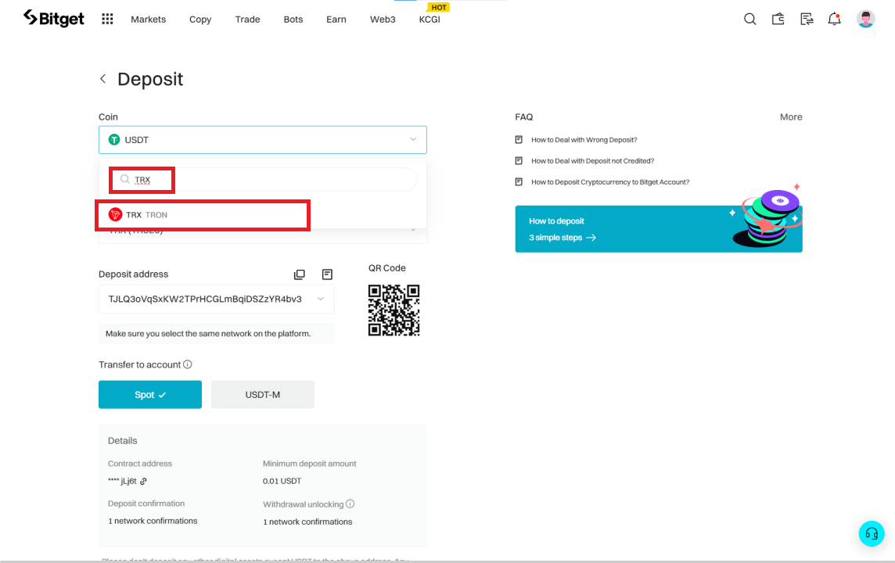This screenshot has width=895, height=563.
Task: Open the contract address link icon
Action: coord(143,482)
